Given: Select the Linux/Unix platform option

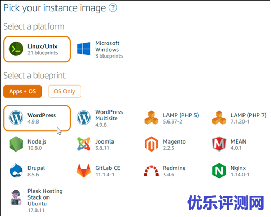Looking at the screenshot, I should pos(37,49).
